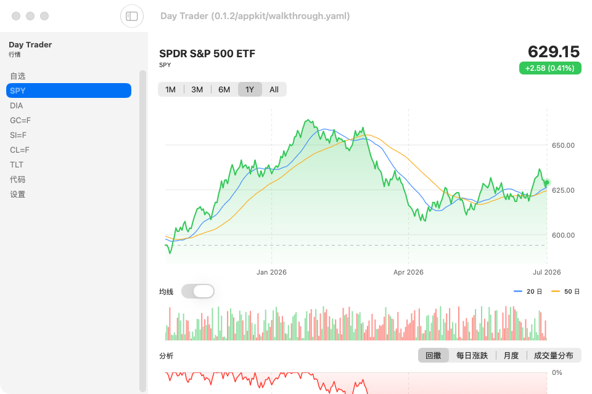The image size is (592, 394).
Task: Click the 20 日 legend entry
Action: [x=528, y=291]
